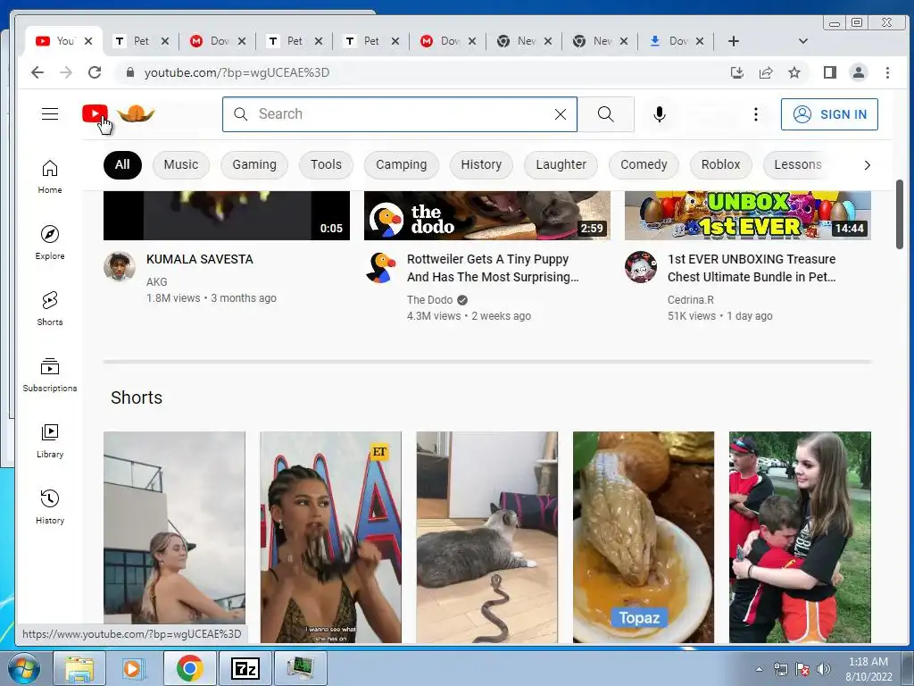Image resolution: width=914 pixels, height=686 pixels.
Task: Click the orange doodle next to the YouTube logo
Action: [136, 113]
